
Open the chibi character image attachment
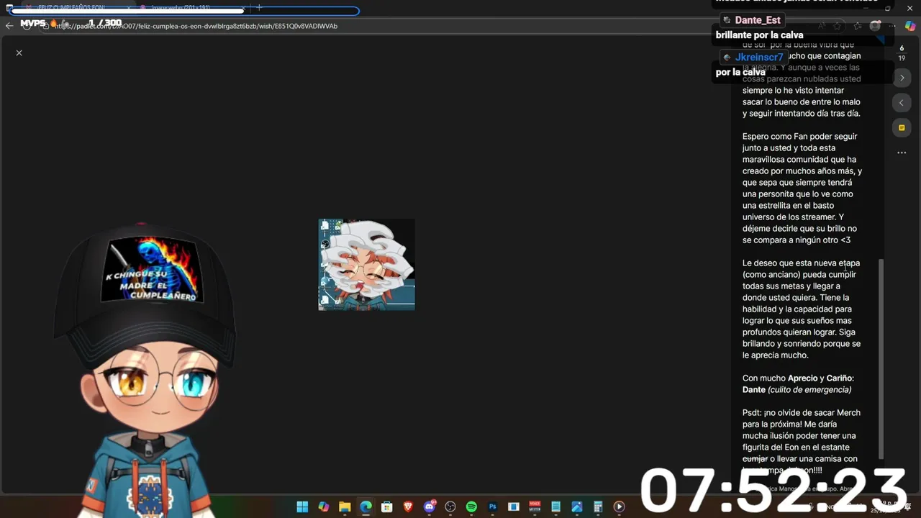coord(366,265)
